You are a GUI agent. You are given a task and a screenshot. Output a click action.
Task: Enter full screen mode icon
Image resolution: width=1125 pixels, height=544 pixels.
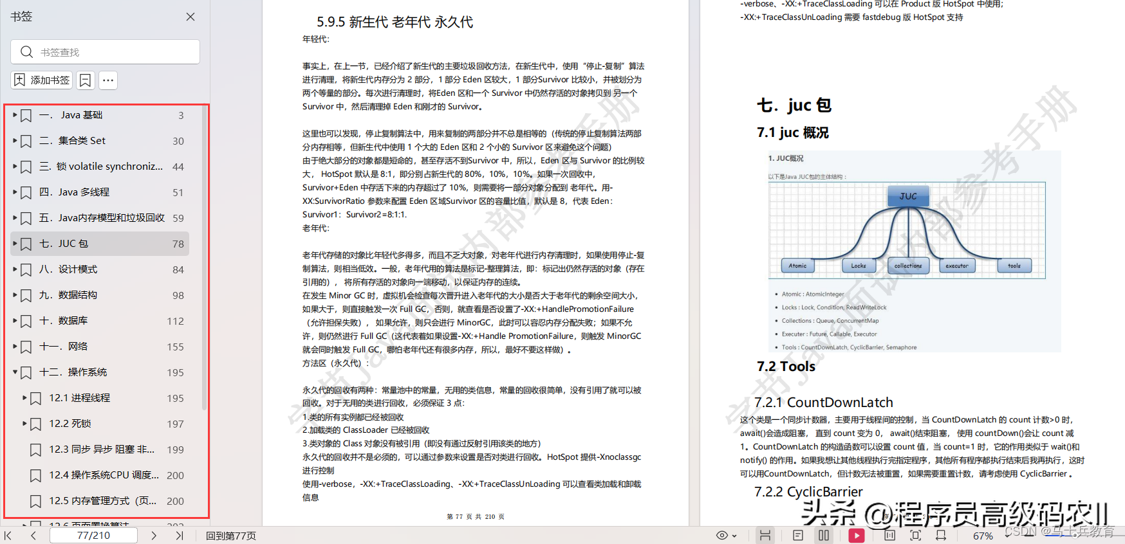[916, 536]
